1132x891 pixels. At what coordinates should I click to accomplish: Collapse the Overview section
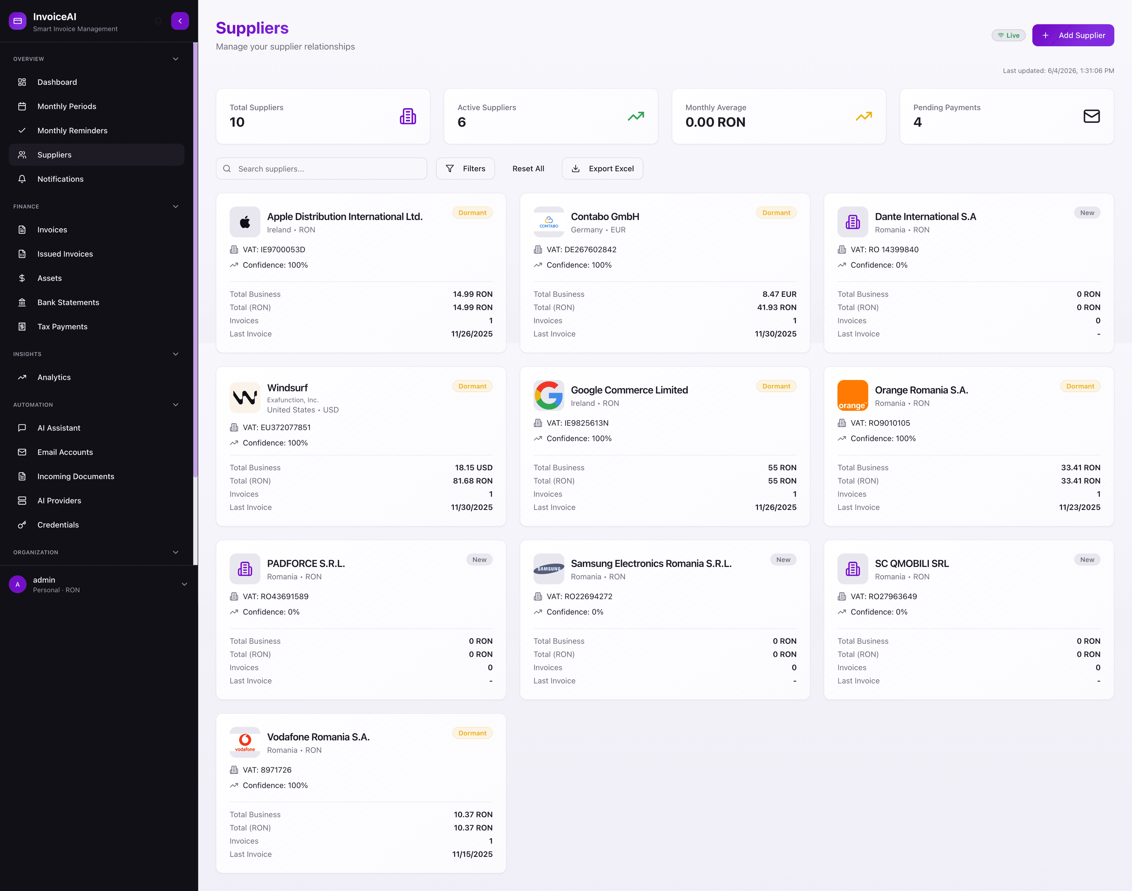(x=176, y=59)
